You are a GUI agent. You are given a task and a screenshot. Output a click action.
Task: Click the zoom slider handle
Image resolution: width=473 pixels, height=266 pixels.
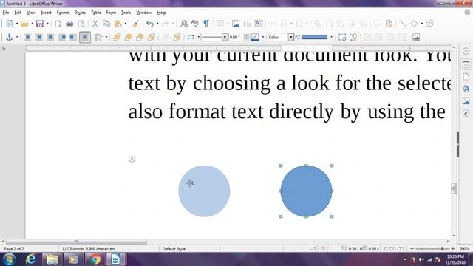(442, 249)
